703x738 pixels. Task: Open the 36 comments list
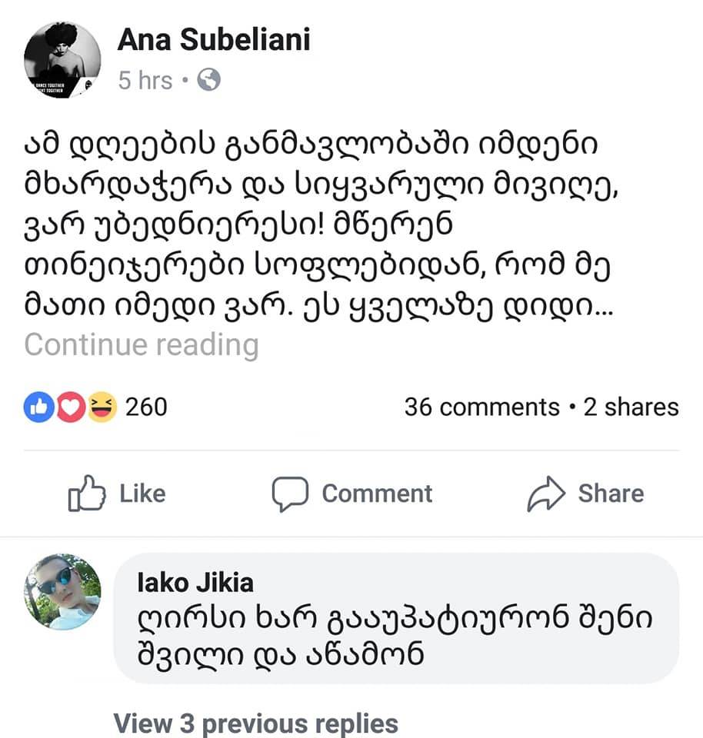pyautogui.click(x=481, y=407)
